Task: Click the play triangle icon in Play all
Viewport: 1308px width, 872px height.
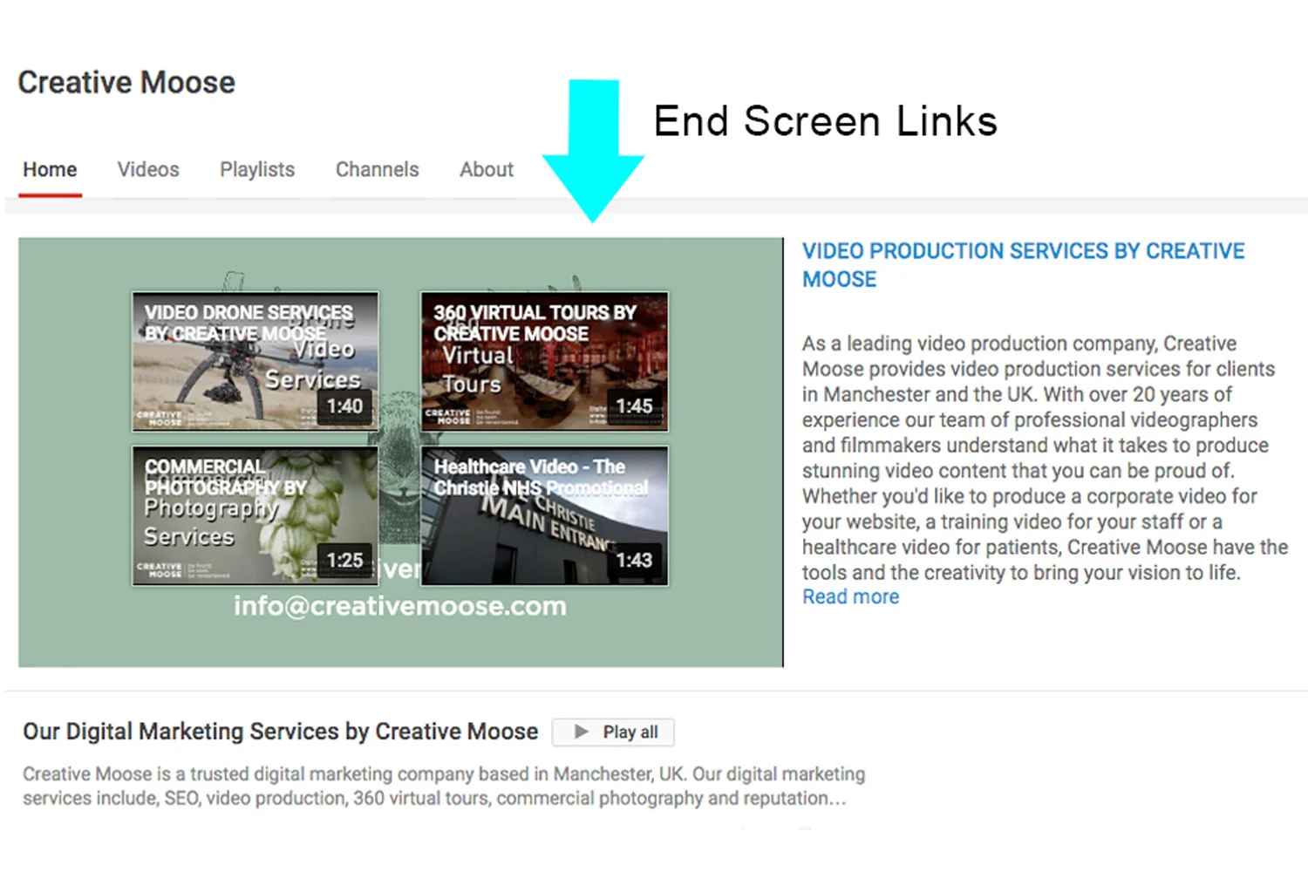Action: (582, 732)
